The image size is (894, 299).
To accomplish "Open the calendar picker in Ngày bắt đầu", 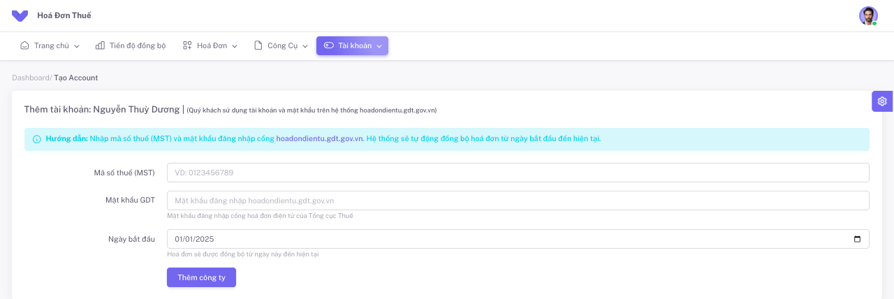I will pos(857,239).
